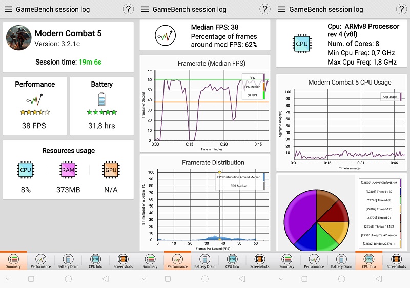The height and width of the screenshot is (288, 410).
Task: Tap the orange GPU chip icon
Action: coord(111,170)
